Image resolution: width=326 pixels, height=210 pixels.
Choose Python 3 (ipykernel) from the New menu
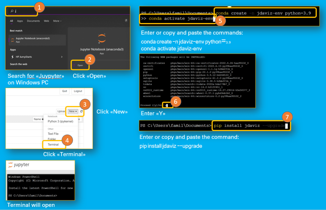click(x=60, y=121)
